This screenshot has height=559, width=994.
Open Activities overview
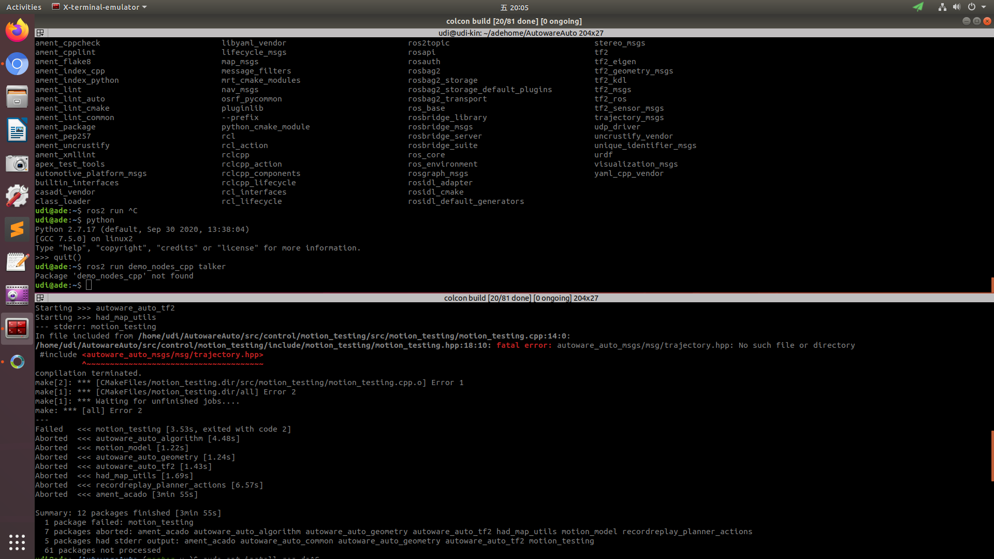pyautogui.click(x=23, y=7)
